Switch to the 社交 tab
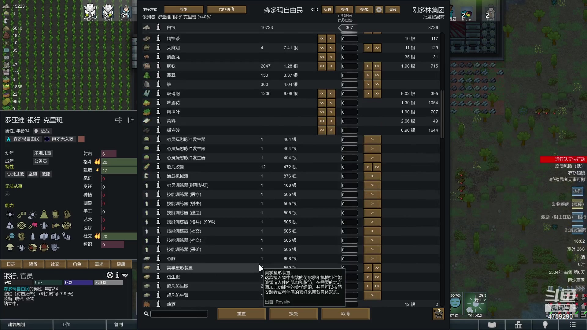Image resolution: width=587 pixels, height=330 pixels. point(55,264)
